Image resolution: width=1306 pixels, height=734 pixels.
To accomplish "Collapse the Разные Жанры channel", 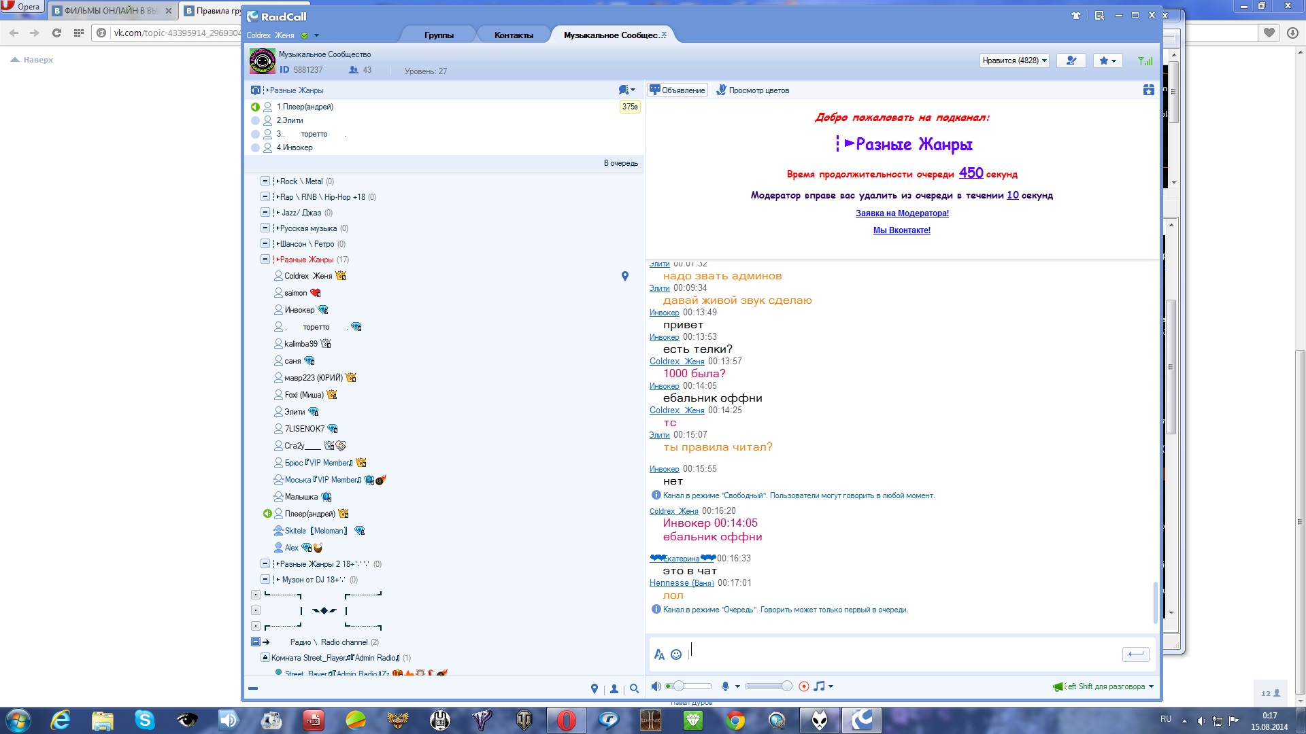I will pos(265,259).
